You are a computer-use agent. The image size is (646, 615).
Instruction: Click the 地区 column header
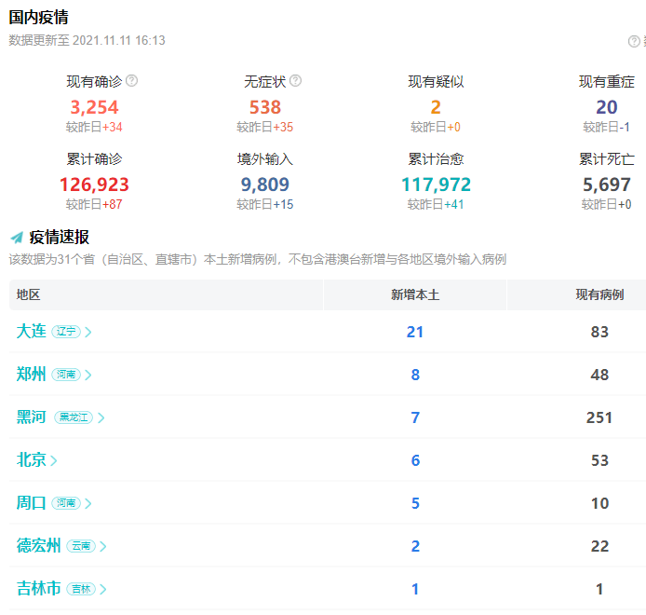point(28,294)
